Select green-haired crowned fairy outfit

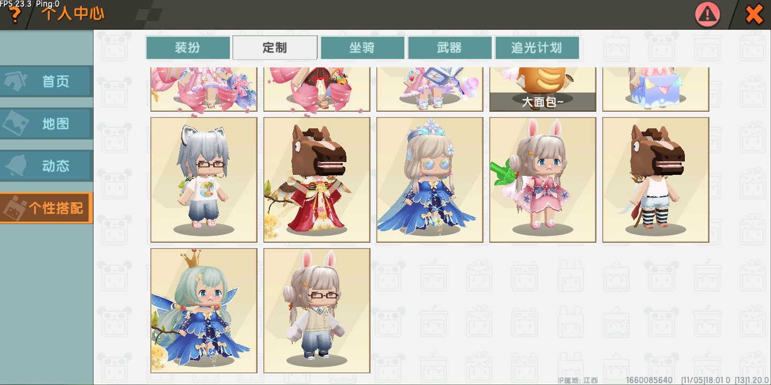click(x=204, y=311)
